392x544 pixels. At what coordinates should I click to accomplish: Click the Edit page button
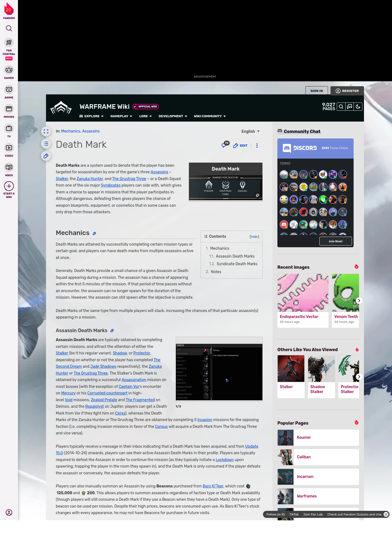240,146
